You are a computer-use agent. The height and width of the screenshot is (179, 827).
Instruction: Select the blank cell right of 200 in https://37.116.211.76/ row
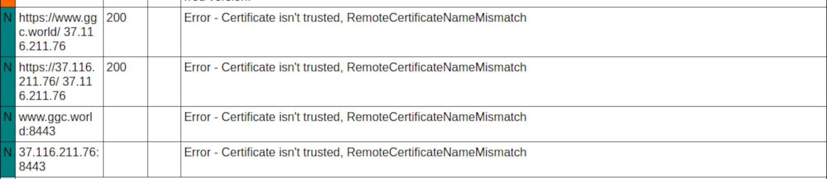164,81
